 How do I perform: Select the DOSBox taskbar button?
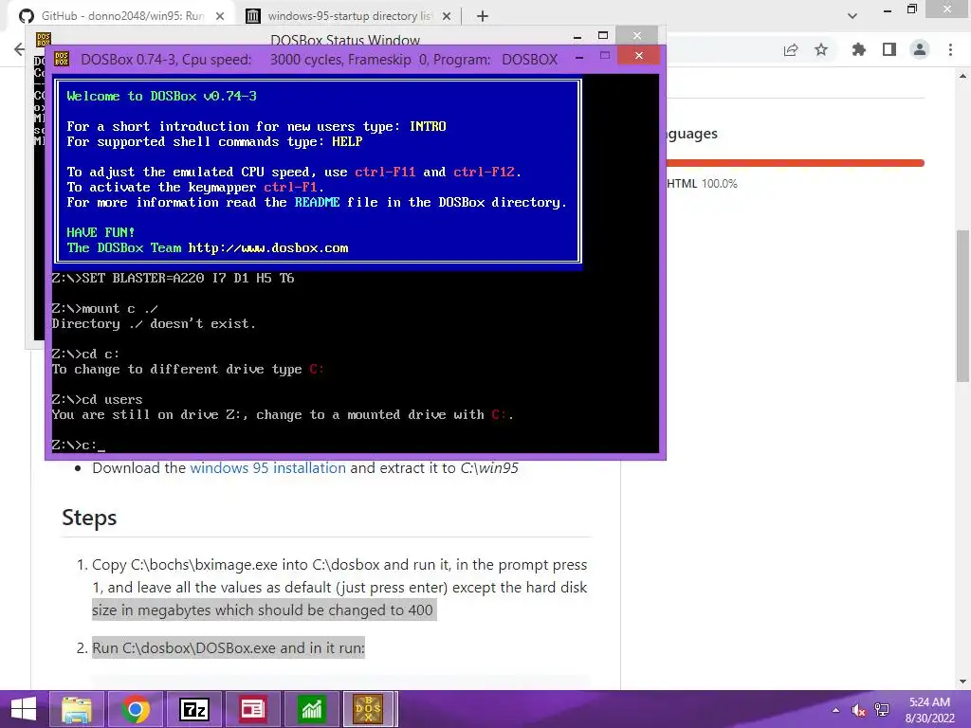pos(370,709)
